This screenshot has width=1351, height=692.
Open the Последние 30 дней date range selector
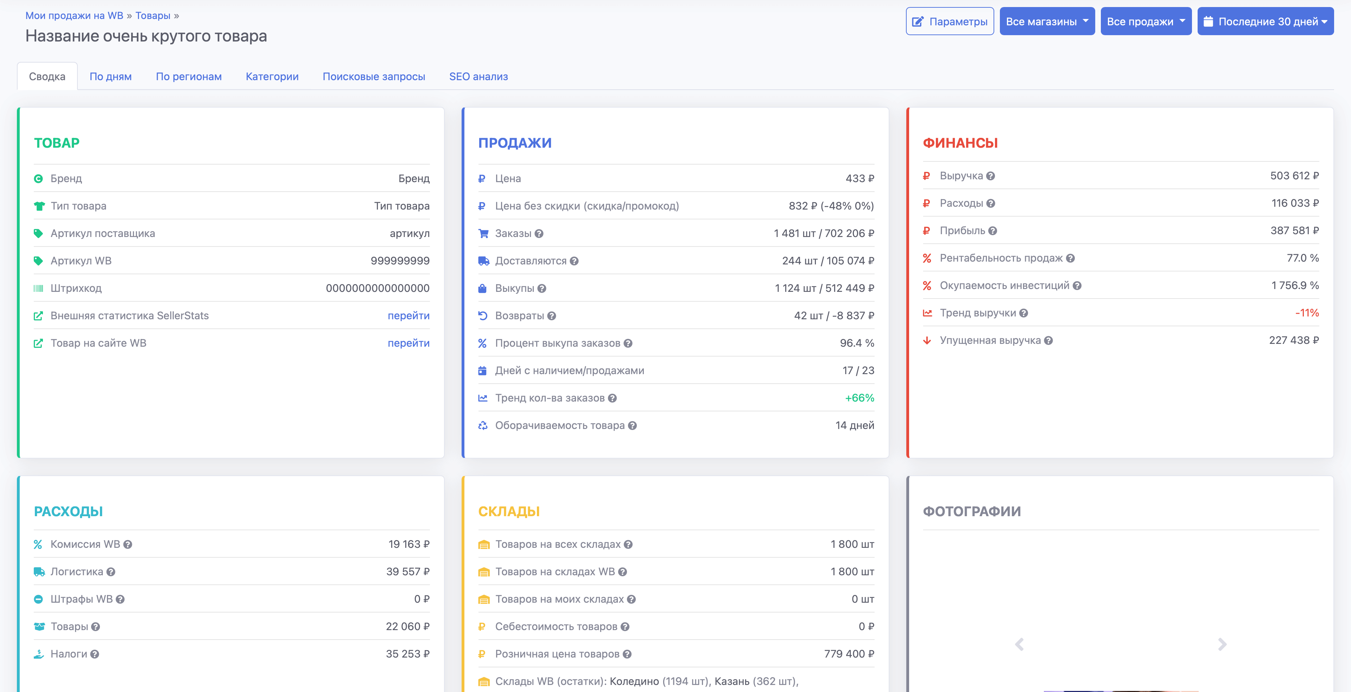[1265, 21]
